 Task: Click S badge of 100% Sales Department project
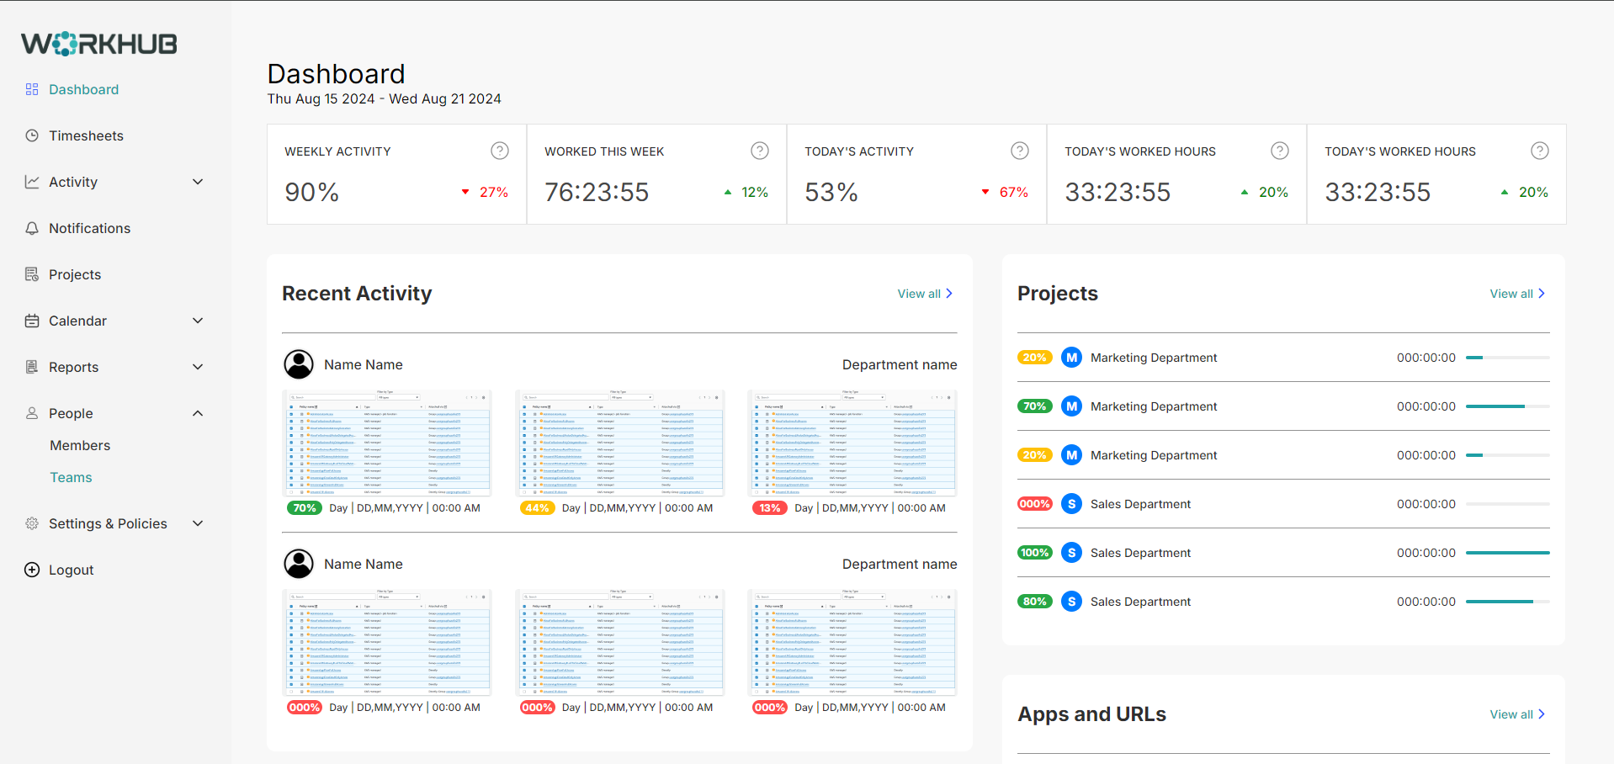1071,553
